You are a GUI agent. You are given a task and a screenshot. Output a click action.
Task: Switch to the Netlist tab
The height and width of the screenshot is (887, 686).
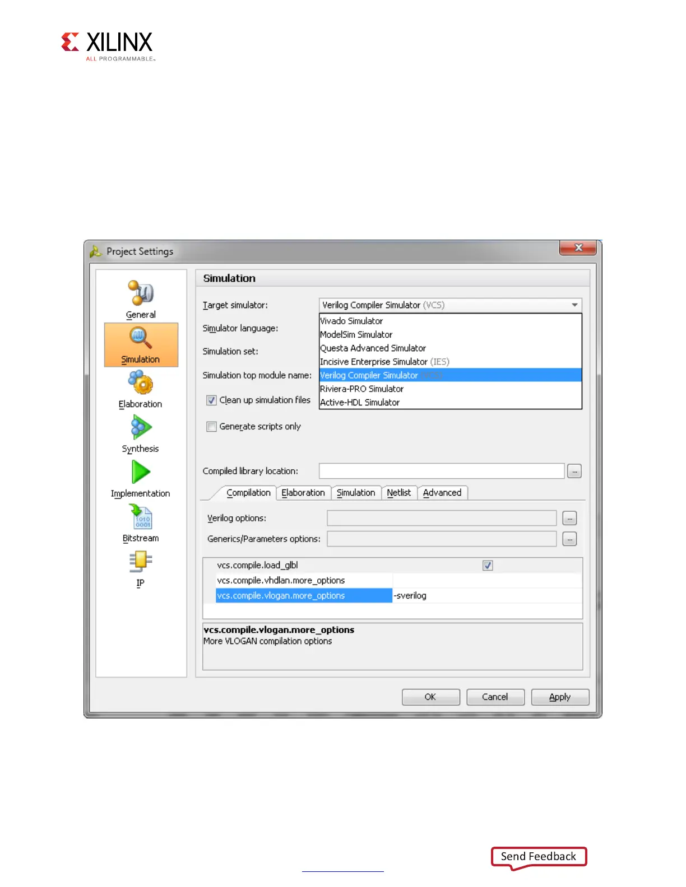(x=399, y=493)
